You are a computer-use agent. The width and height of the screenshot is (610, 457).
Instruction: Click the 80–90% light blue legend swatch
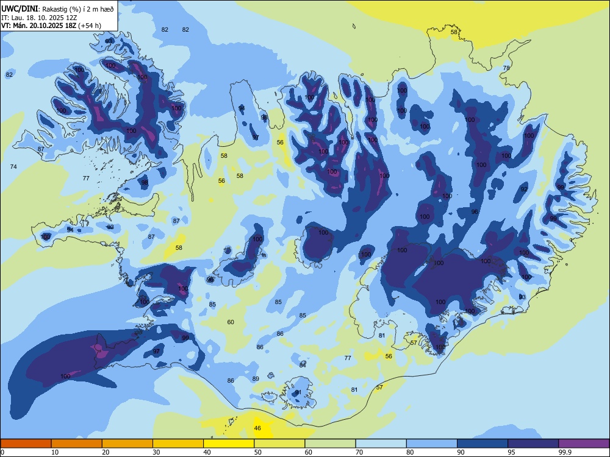click(x=431, y=444)
